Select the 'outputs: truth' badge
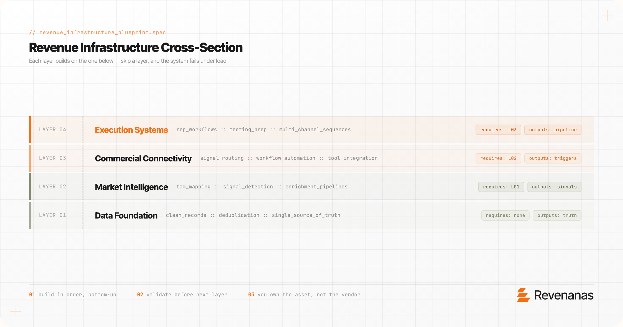The height and width of the screenshot is (327, 623). coord(557,215)
